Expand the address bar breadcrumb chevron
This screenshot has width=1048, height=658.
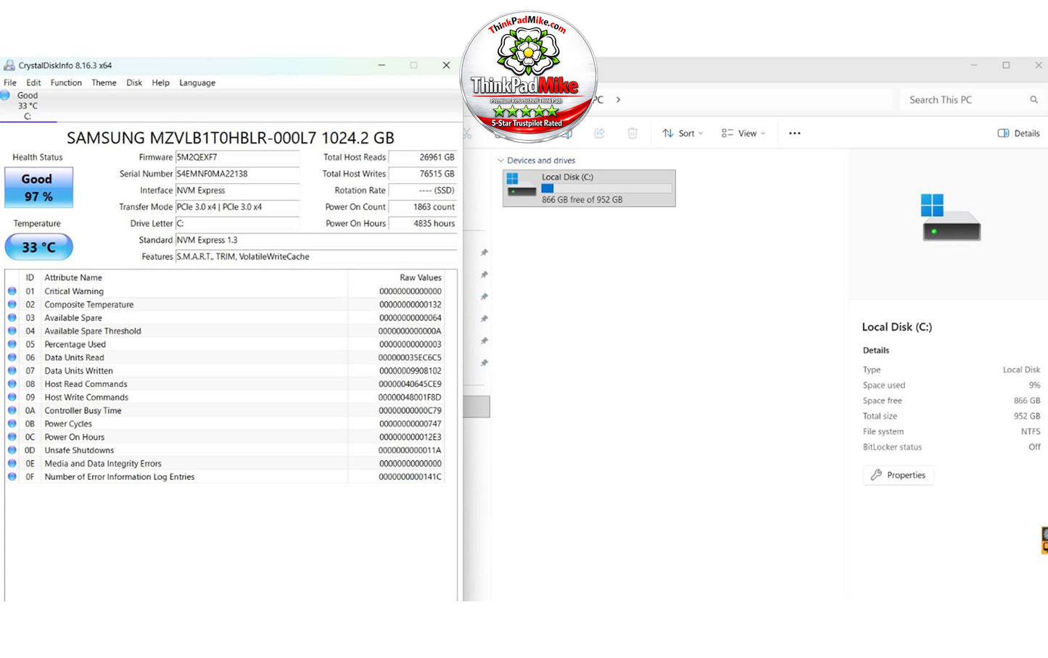[618, 100]
